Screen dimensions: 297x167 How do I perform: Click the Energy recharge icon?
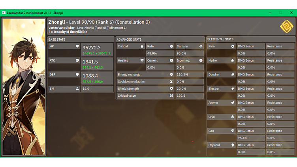click(171, 75)
